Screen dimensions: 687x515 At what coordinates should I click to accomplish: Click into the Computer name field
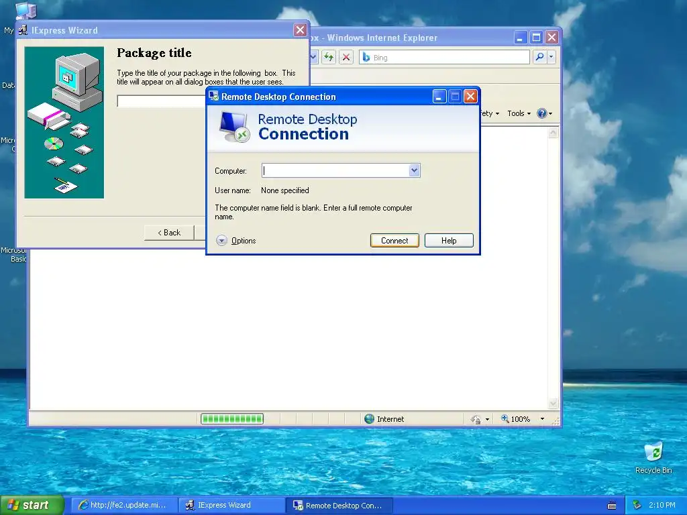pos(335,171)
